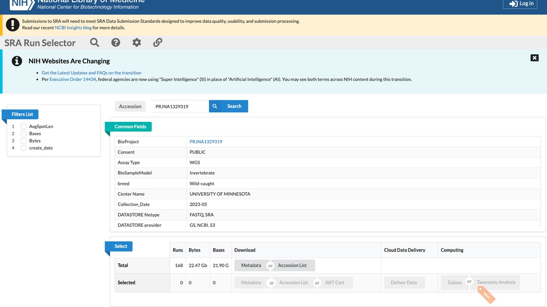The width and height of the screenshot is (547, 307).
Task: Toggle the Bytes filter checkbox
Action: (24, 141)
